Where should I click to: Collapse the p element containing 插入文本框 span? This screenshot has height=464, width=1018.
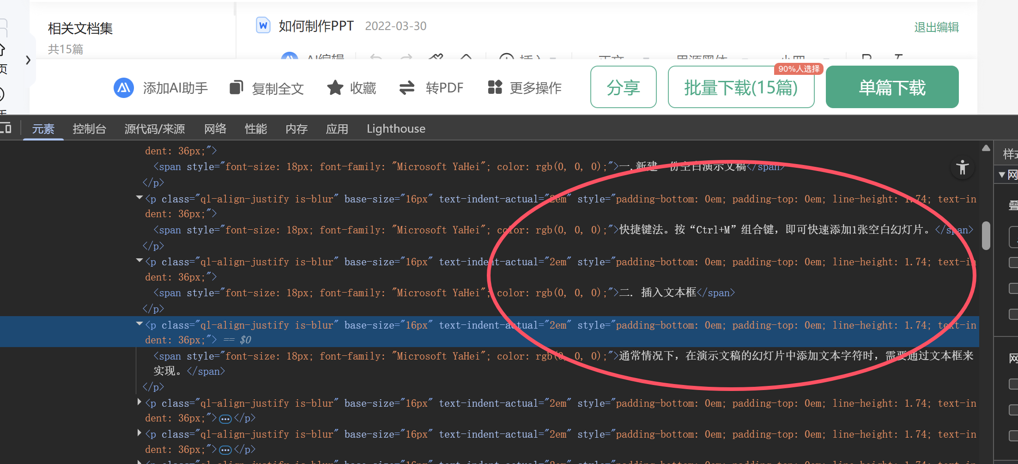coord(139,261)
